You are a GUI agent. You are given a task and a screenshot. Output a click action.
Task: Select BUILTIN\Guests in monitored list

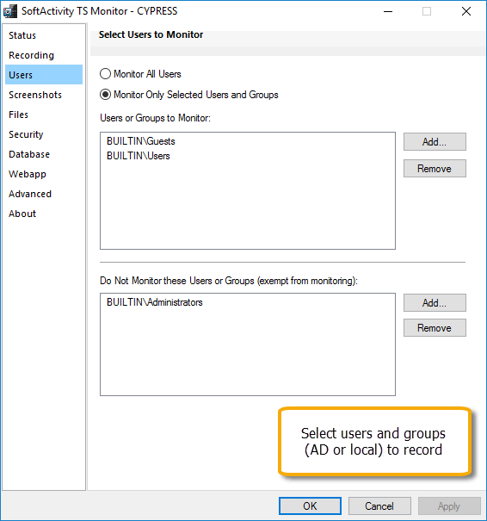point(141,141)
